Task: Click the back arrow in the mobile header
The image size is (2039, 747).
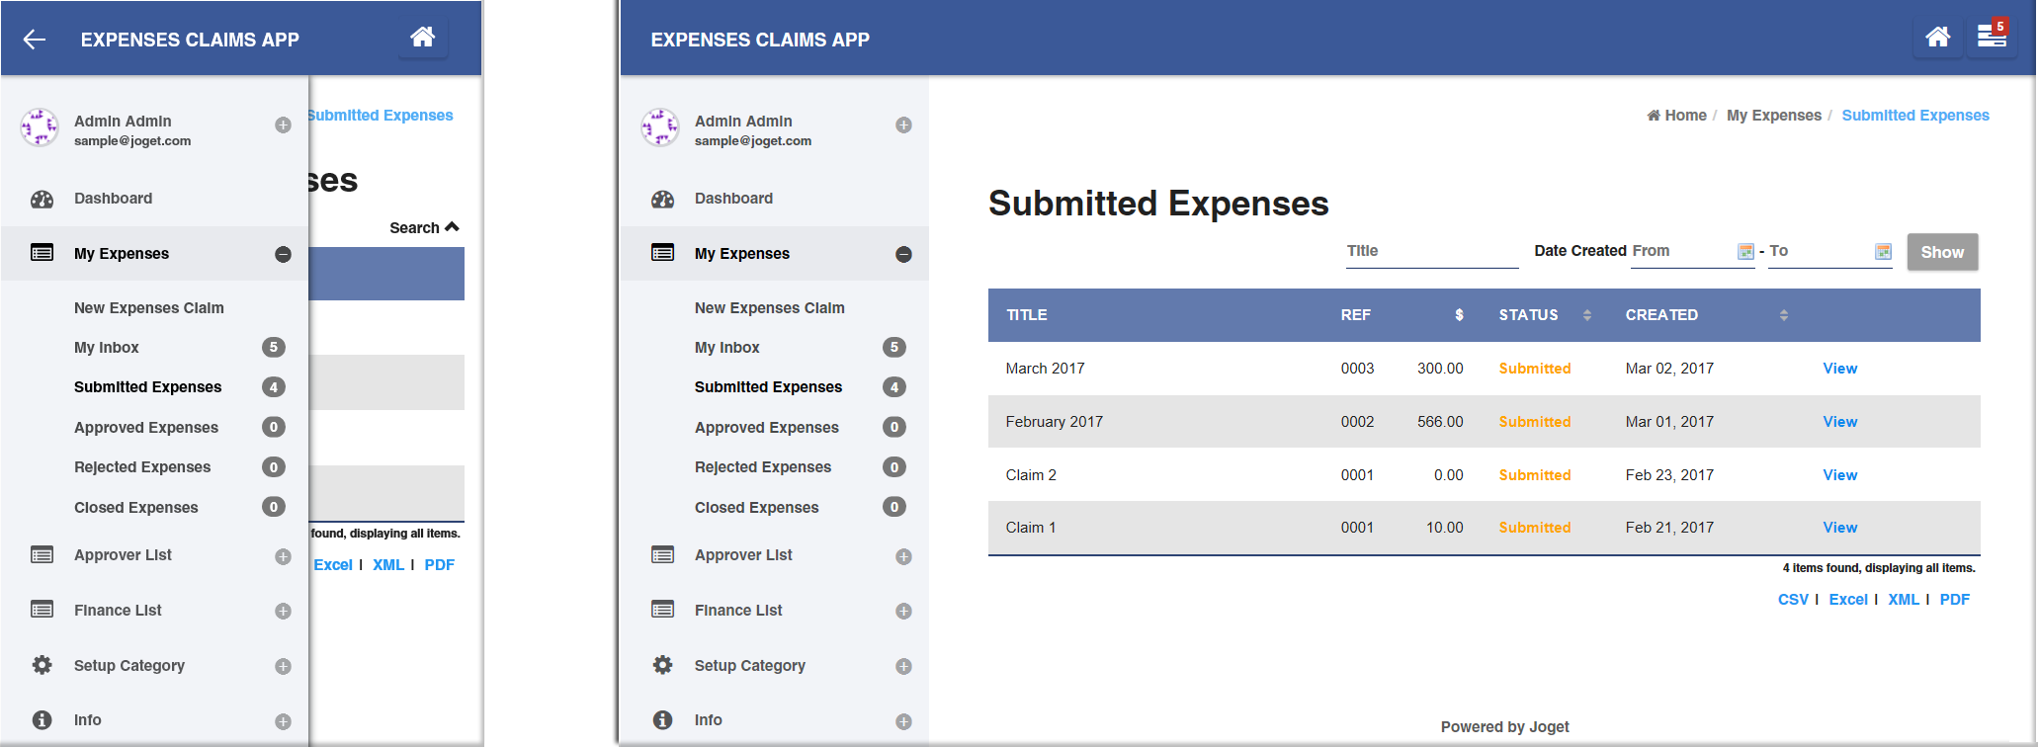Action: (x=35, y=40)
